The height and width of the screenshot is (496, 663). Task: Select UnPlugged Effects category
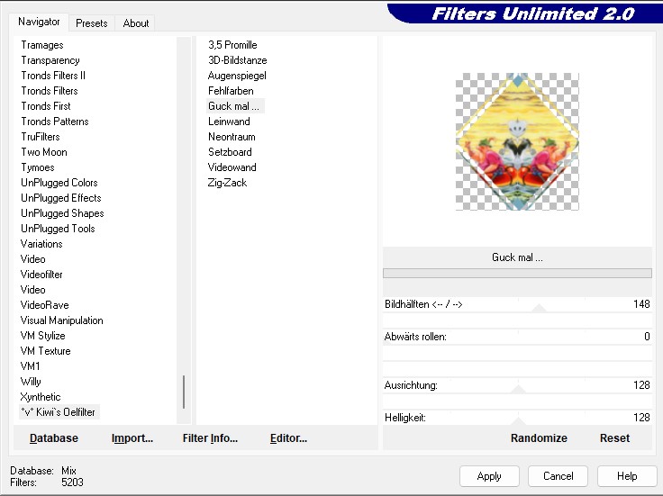point(61,198)
